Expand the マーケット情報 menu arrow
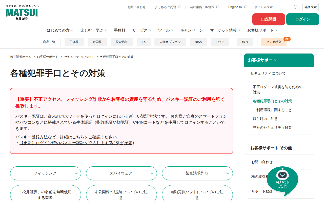 [x=239, y=30]
